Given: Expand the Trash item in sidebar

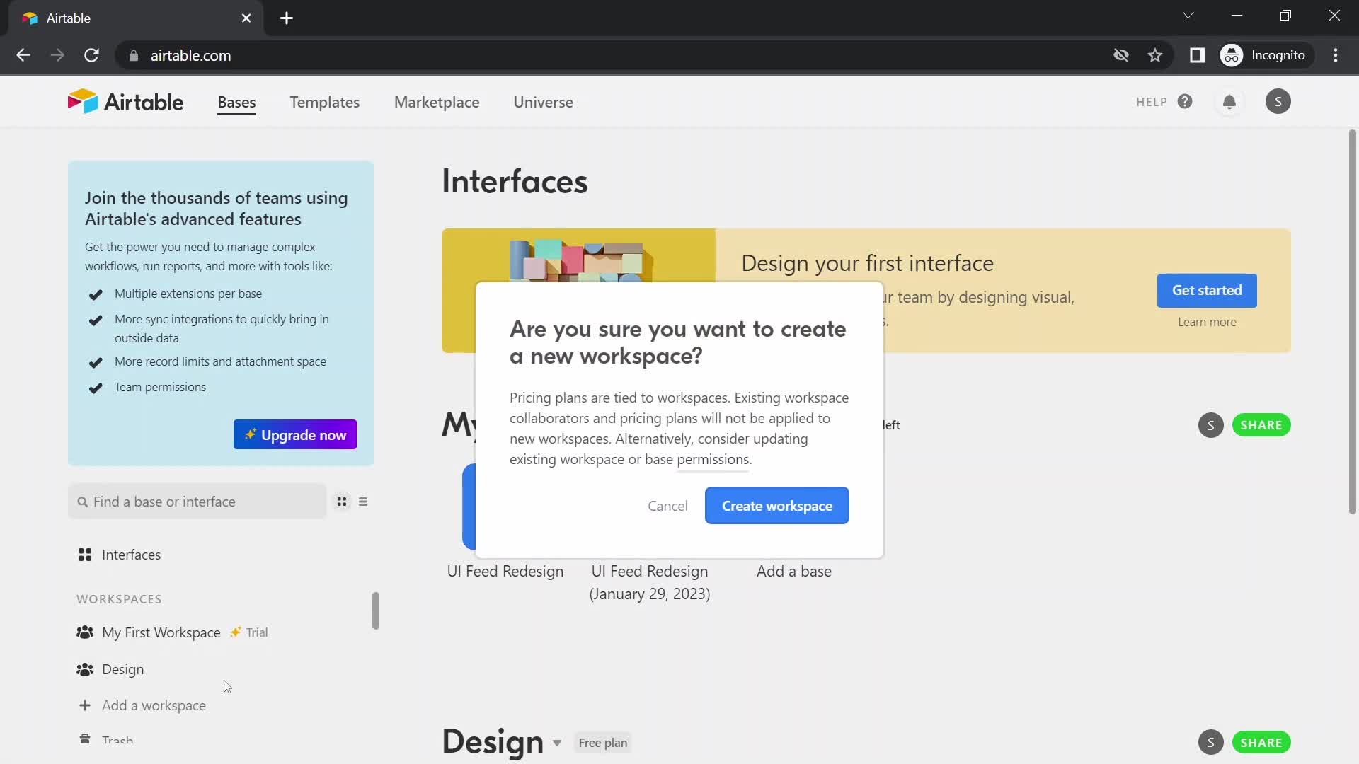Looking at the screenshot, I should [117, 740].
